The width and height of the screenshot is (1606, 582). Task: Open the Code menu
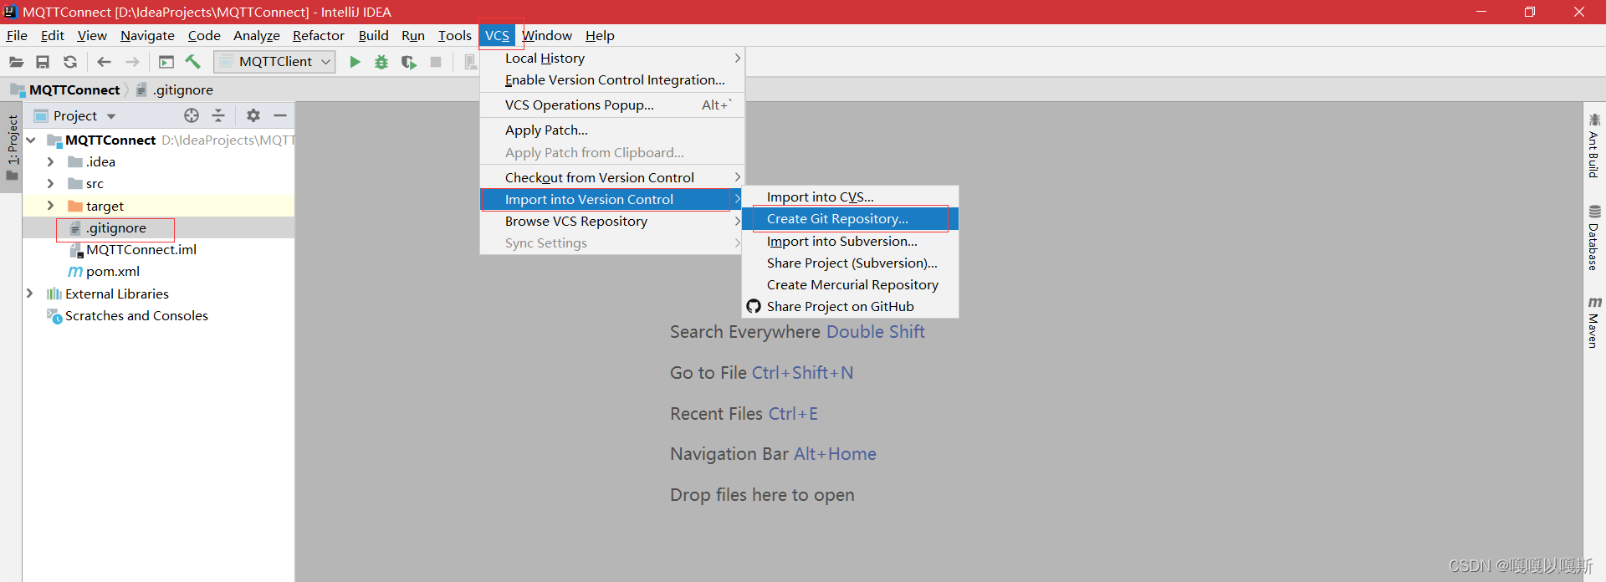tap(204, 35)
